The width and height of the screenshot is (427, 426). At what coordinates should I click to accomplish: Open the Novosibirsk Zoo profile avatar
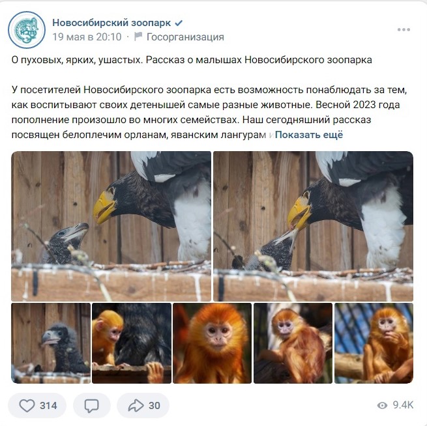coord(27,30)
